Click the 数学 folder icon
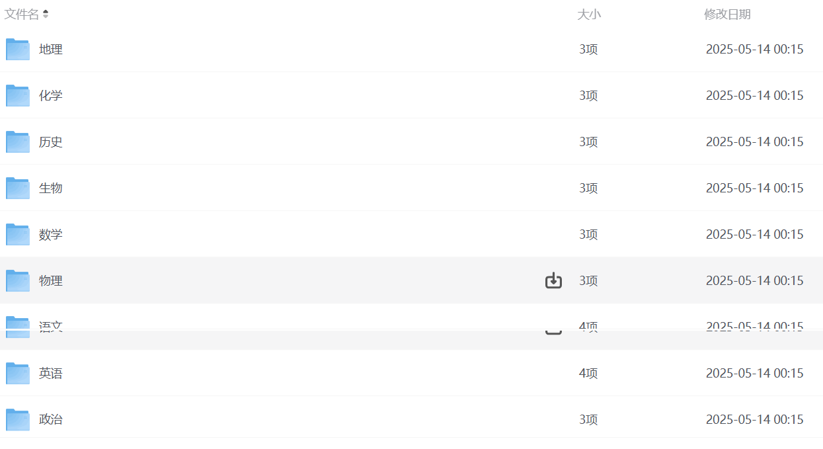 click(x=18, y=235)
